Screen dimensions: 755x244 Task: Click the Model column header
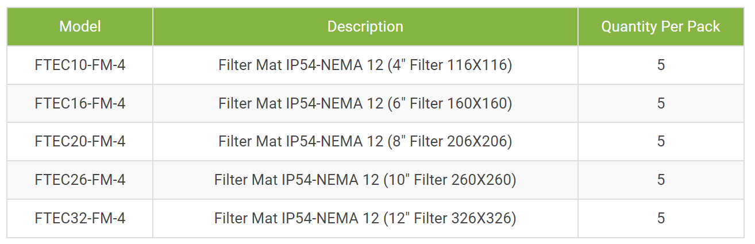pyautogui.click(x=80, y=26)
